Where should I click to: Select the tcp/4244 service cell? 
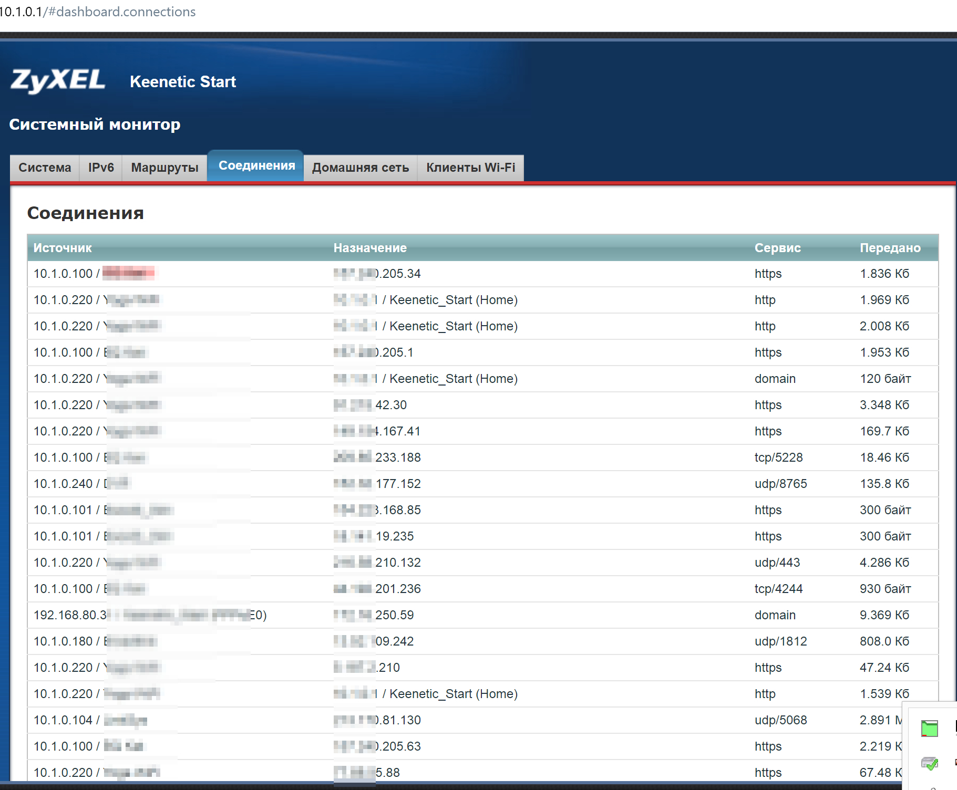(779, 589)
